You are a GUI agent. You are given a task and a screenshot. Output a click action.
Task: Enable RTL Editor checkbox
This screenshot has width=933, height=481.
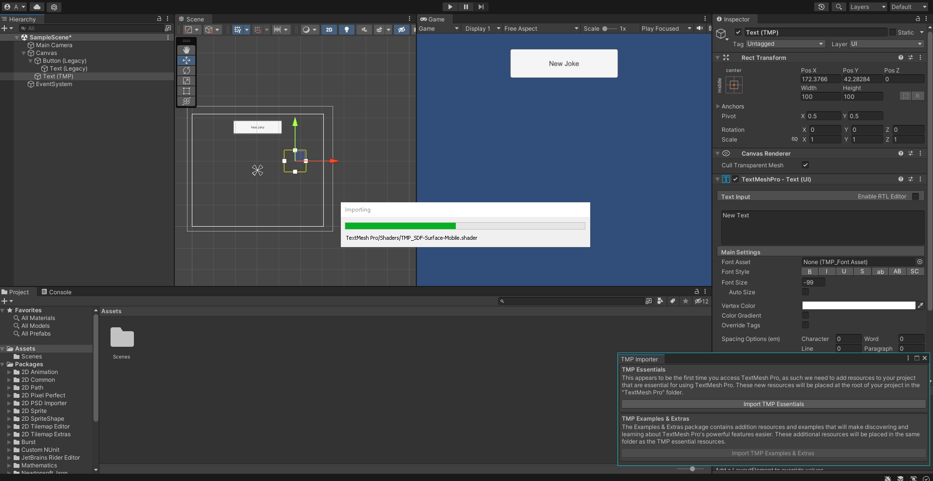[915, 196]
